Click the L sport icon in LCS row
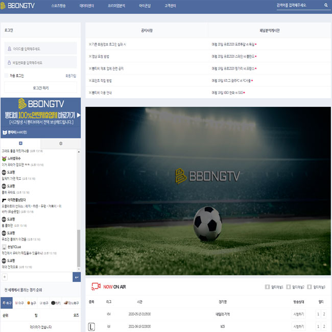The image size is (332, 332). point(91,327)
